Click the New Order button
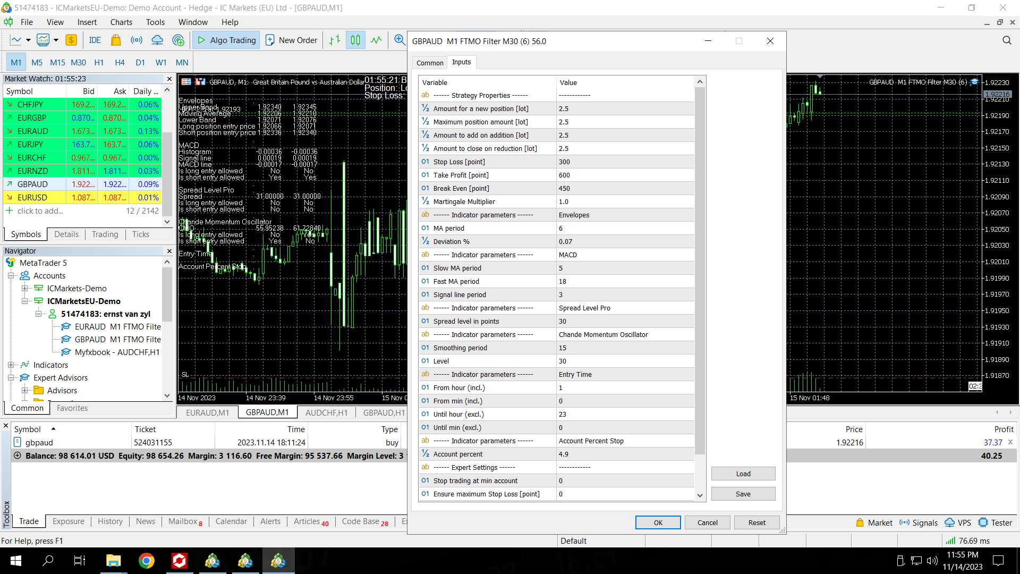 point(292,40)
